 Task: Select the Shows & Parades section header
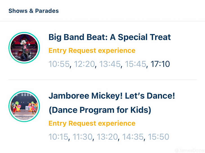point(34,11)
